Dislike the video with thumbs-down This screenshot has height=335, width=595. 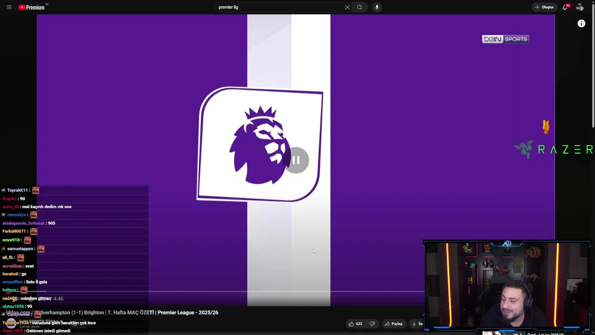pos(372,324)
